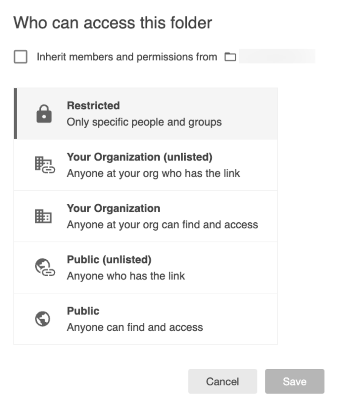
Task: Click the parent folder icon
Action: click(230, 57)
